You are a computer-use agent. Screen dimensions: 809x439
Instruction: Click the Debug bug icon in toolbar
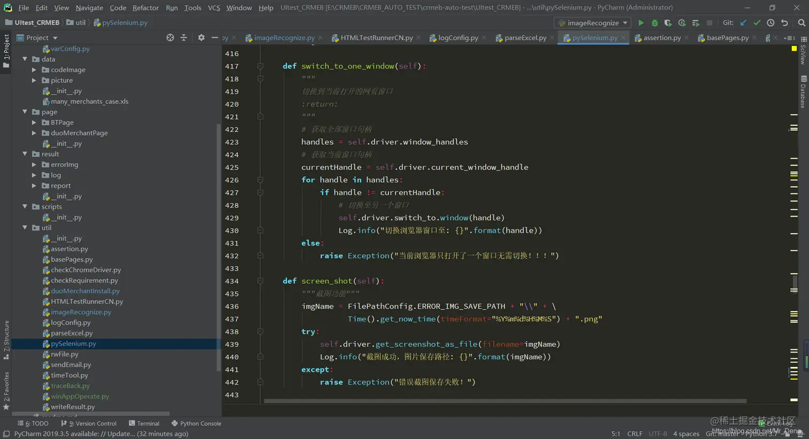pyautogui.click(x=654, y=23)
